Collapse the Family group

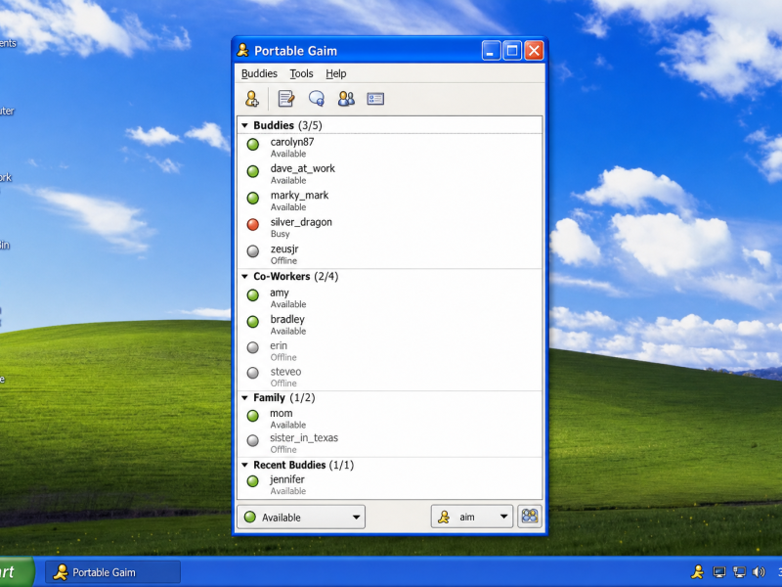(245, 398)
